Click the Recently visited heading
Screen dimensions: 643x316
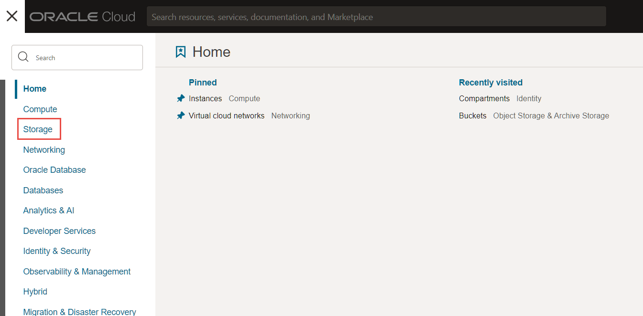490,83
